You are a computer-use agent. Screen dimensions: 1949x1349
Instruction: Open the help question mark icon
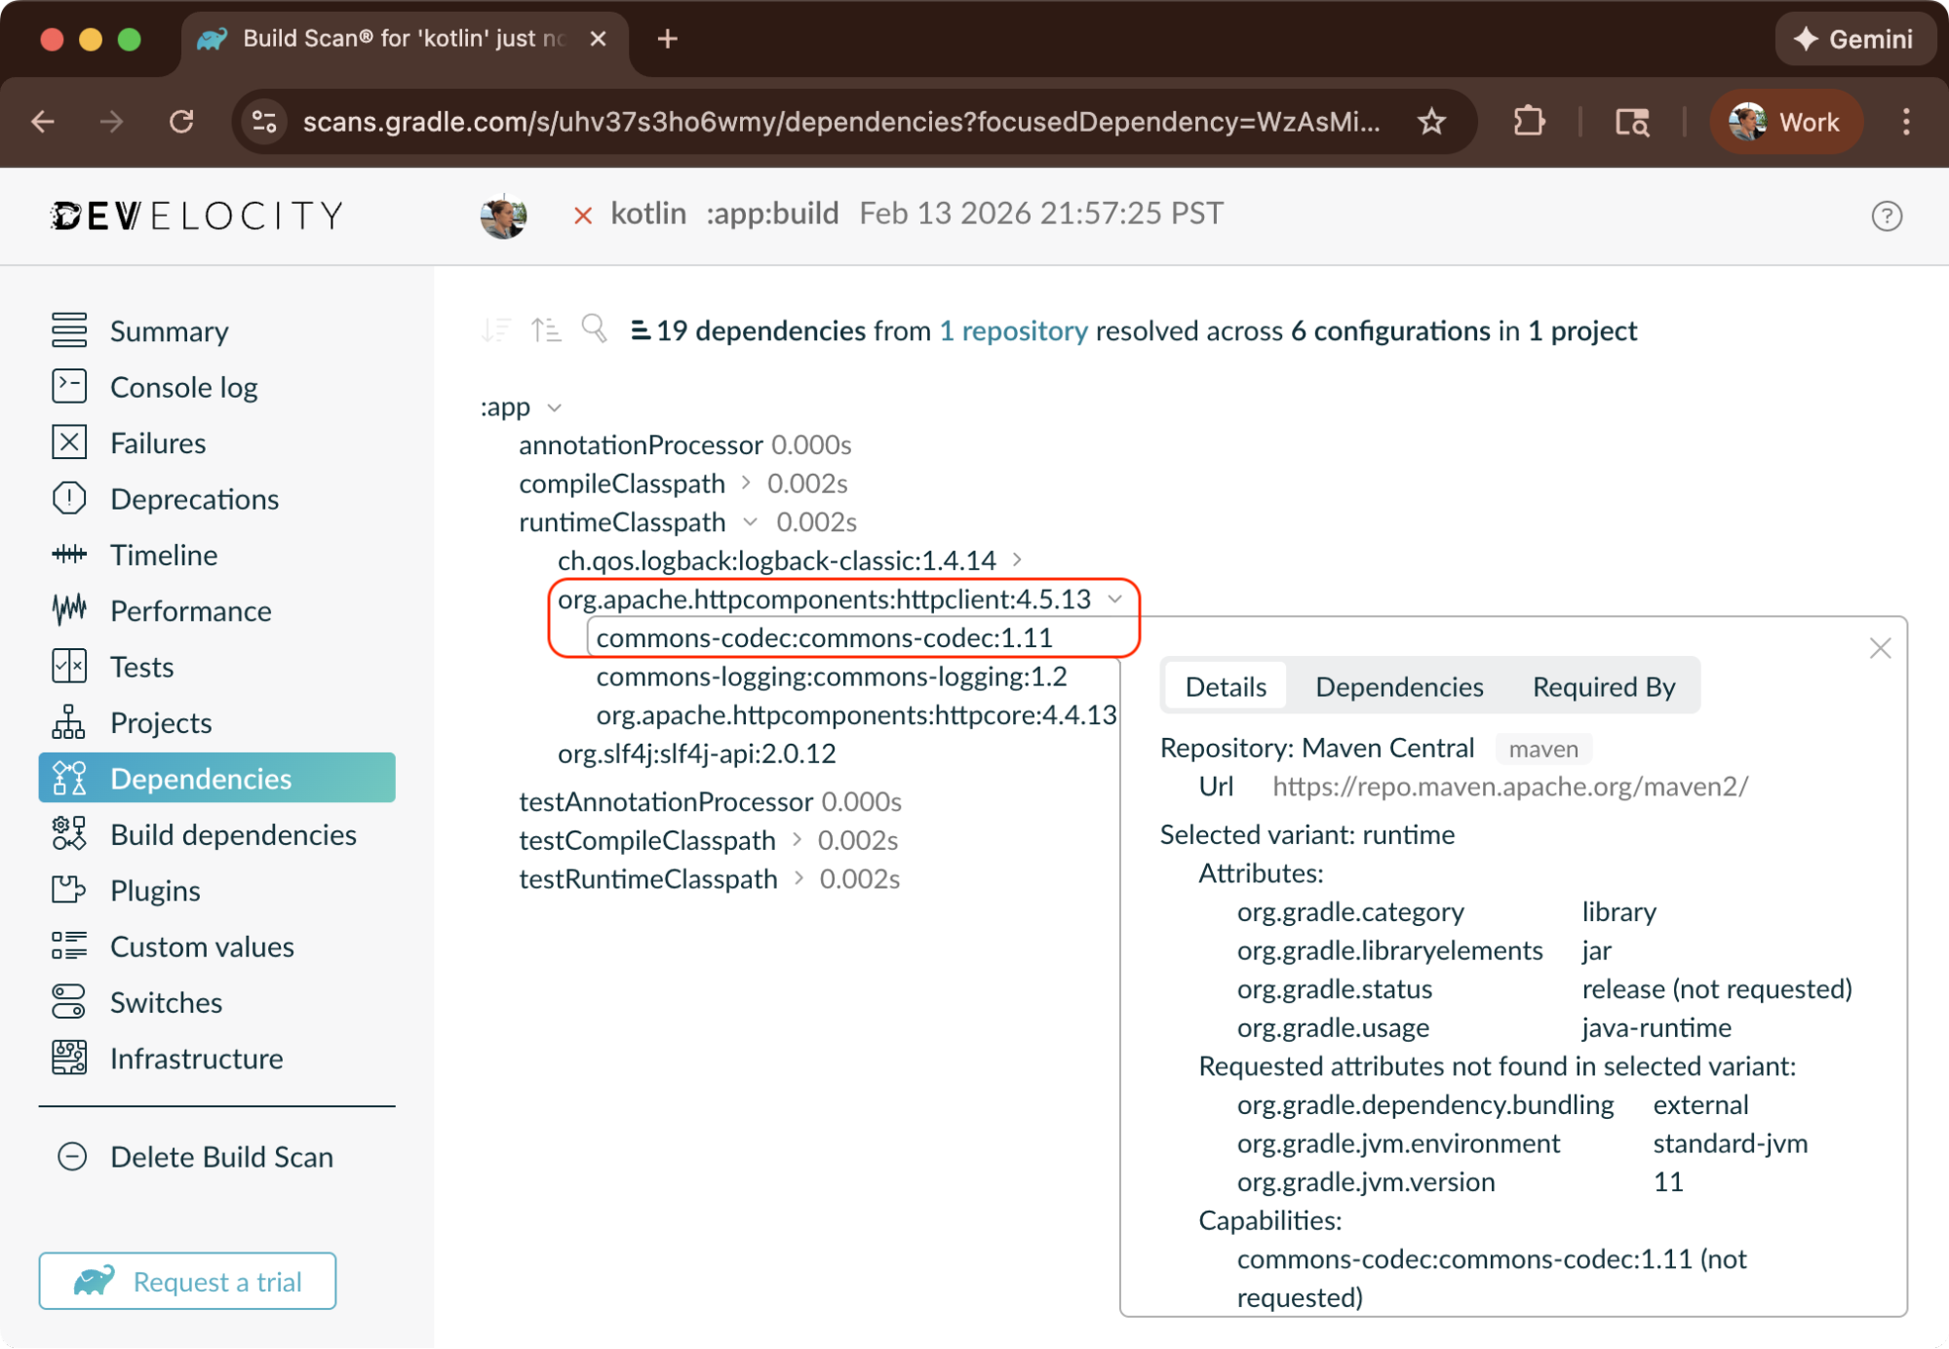point(1887,215)
